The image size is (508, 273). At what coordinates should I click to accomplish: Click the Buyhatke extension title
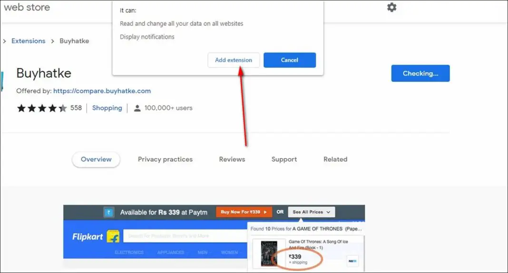click(44, 73)
